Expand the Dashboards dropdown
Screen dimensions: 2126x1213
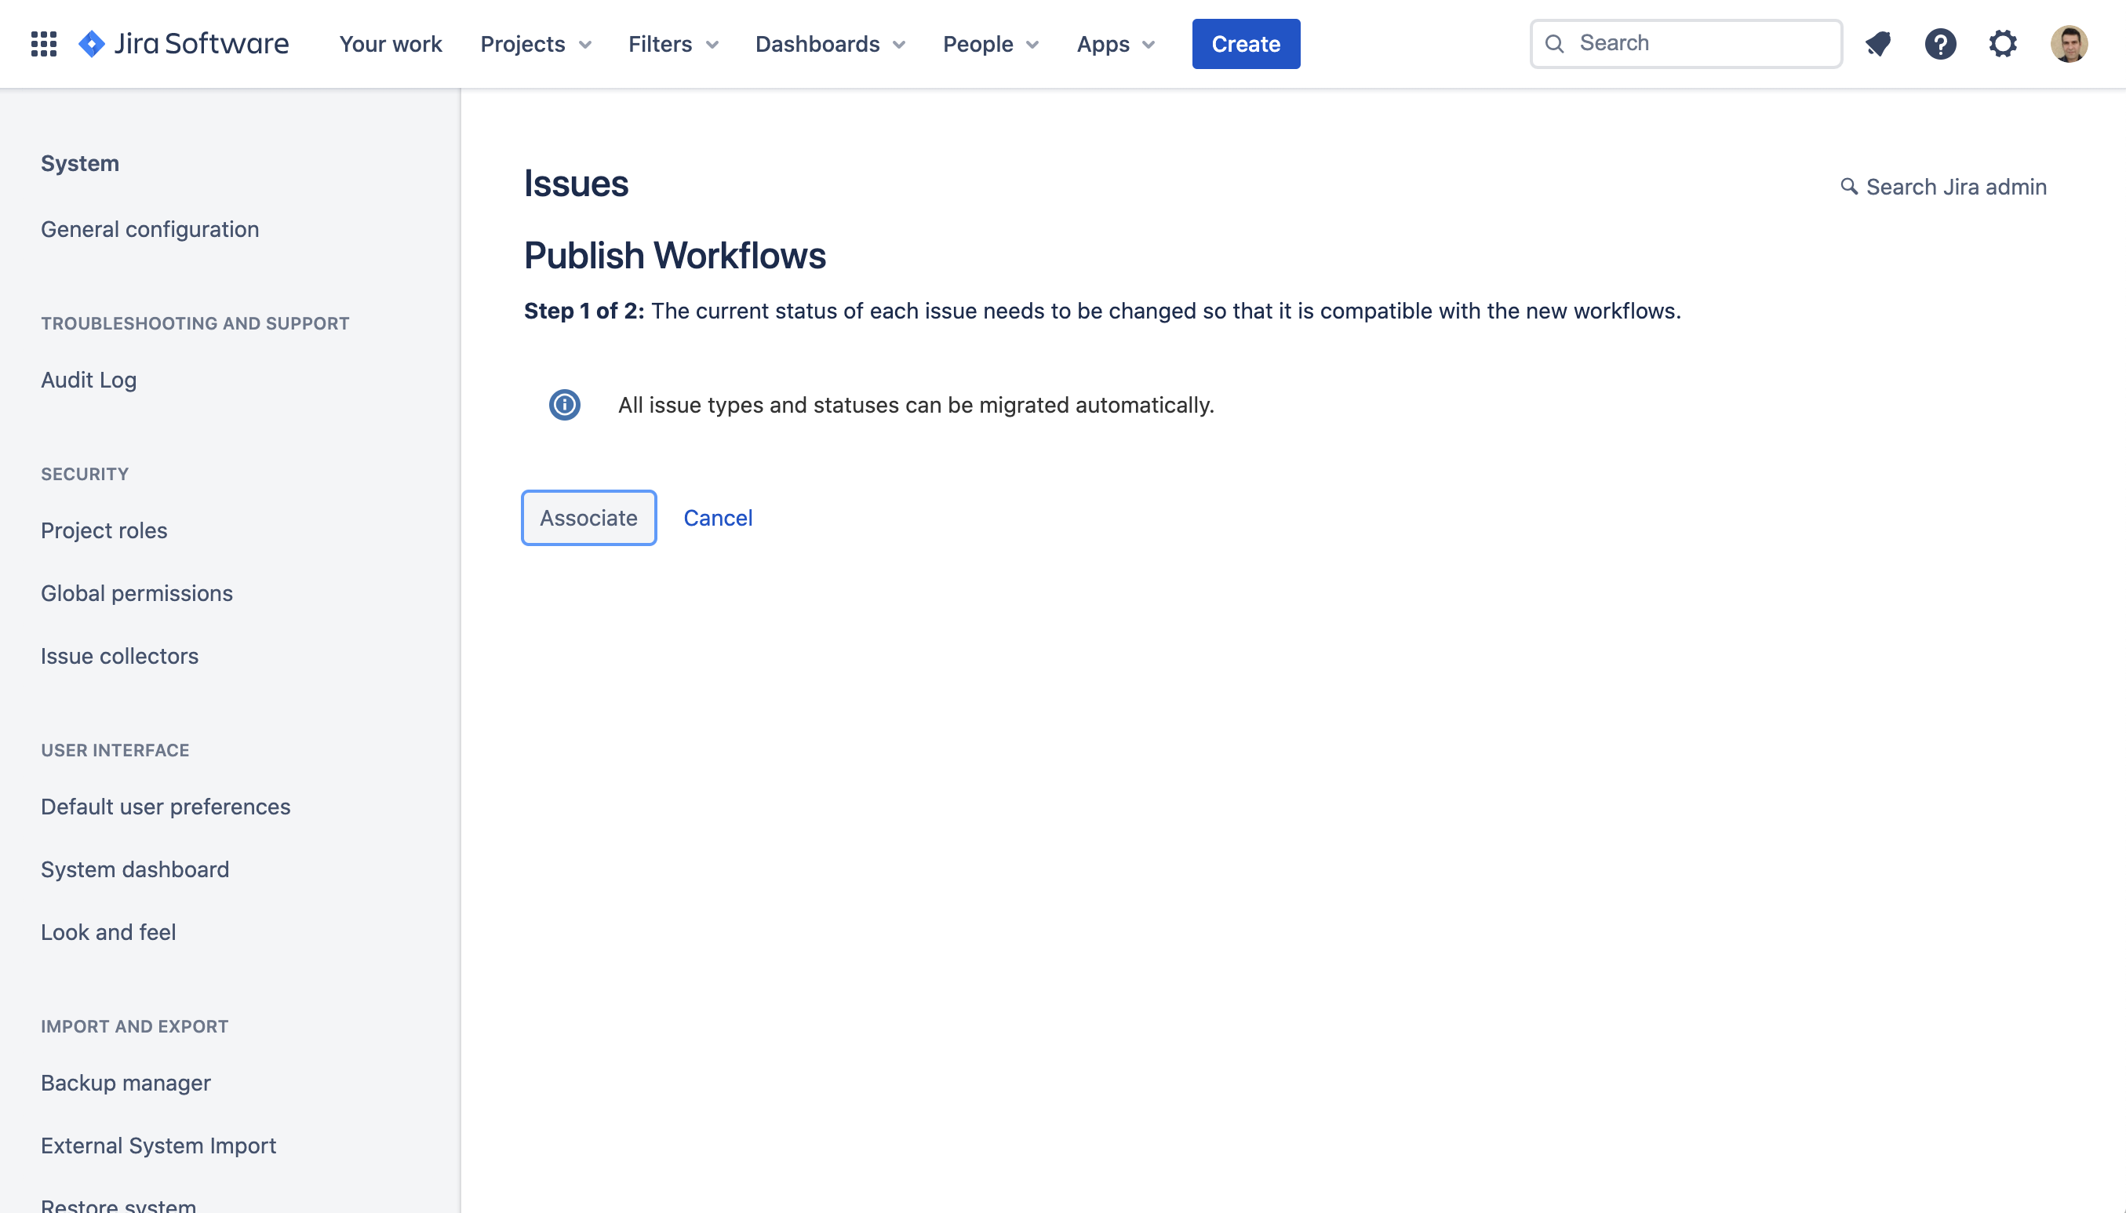(829, 44)
